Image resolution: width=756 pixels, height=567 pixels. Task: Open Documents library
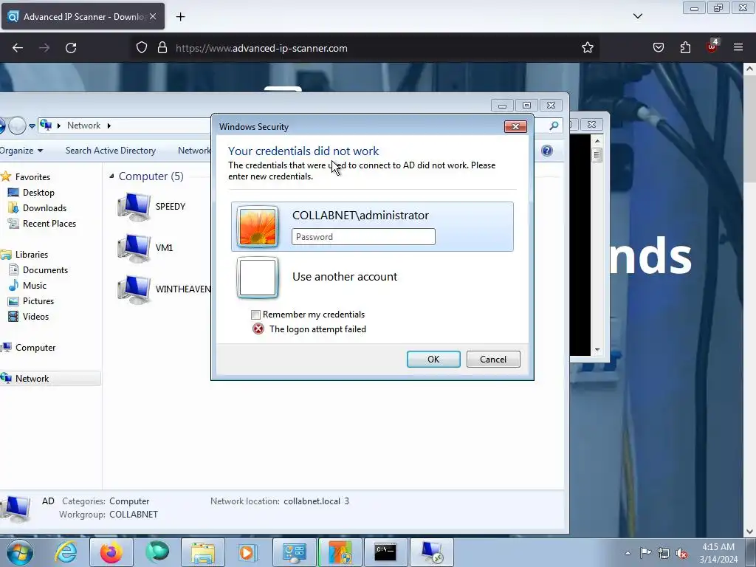[x=45, y=270]
